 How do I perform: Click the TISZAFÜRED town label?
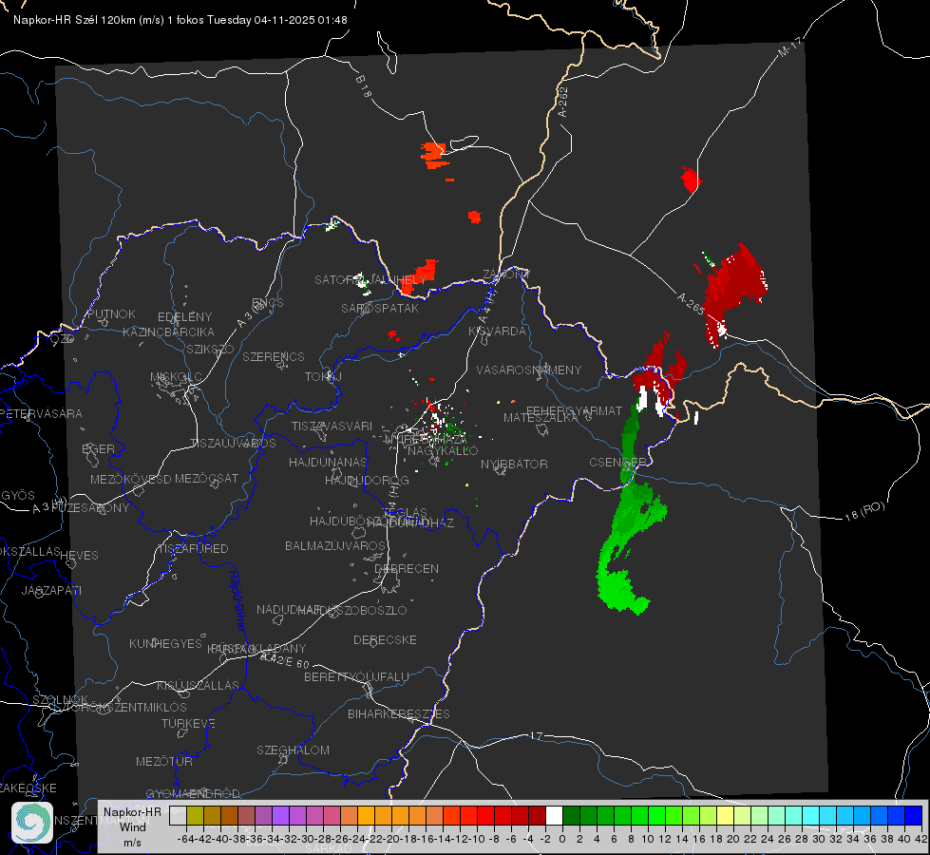click(x=193, y=549)
